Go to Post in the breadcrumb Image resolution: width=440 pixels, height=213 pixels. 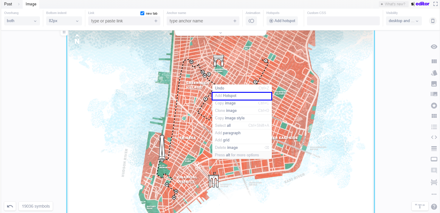pos(8,4)
